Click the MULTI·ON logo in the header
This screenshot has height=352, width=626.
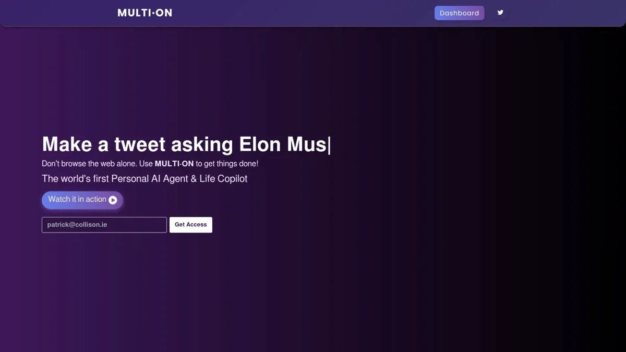(x=145, y=13)
